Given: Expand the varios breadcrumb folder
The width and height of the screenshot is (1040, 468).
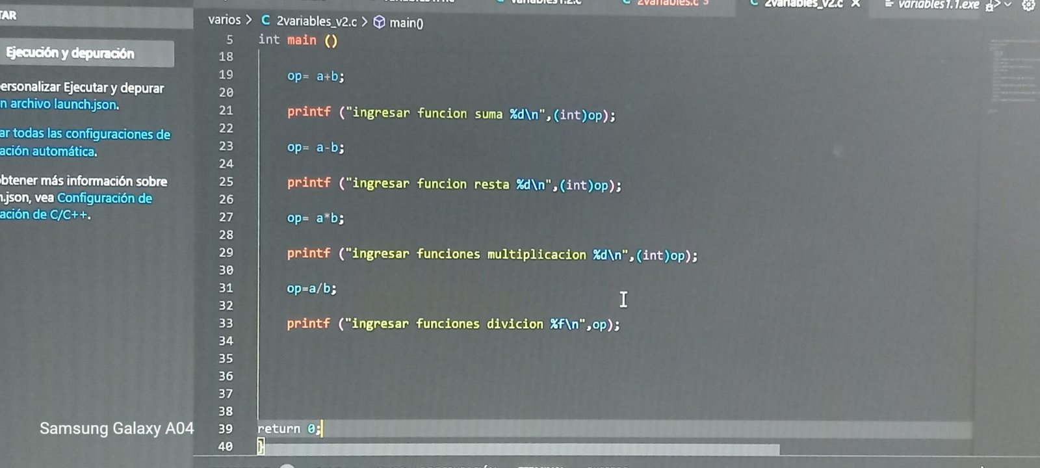Looking at the screenshot, I should tap(224, 20).
